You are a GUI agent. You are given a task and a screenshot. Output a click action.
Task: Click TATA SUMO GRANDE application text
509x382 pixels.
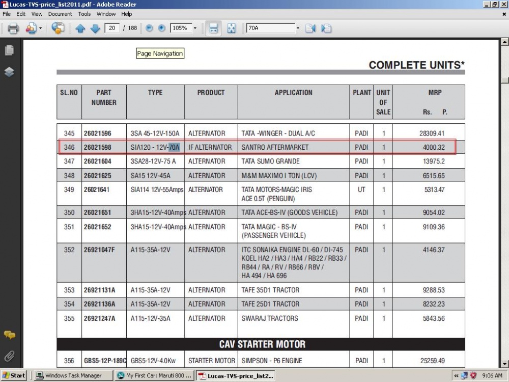[270, 161]
